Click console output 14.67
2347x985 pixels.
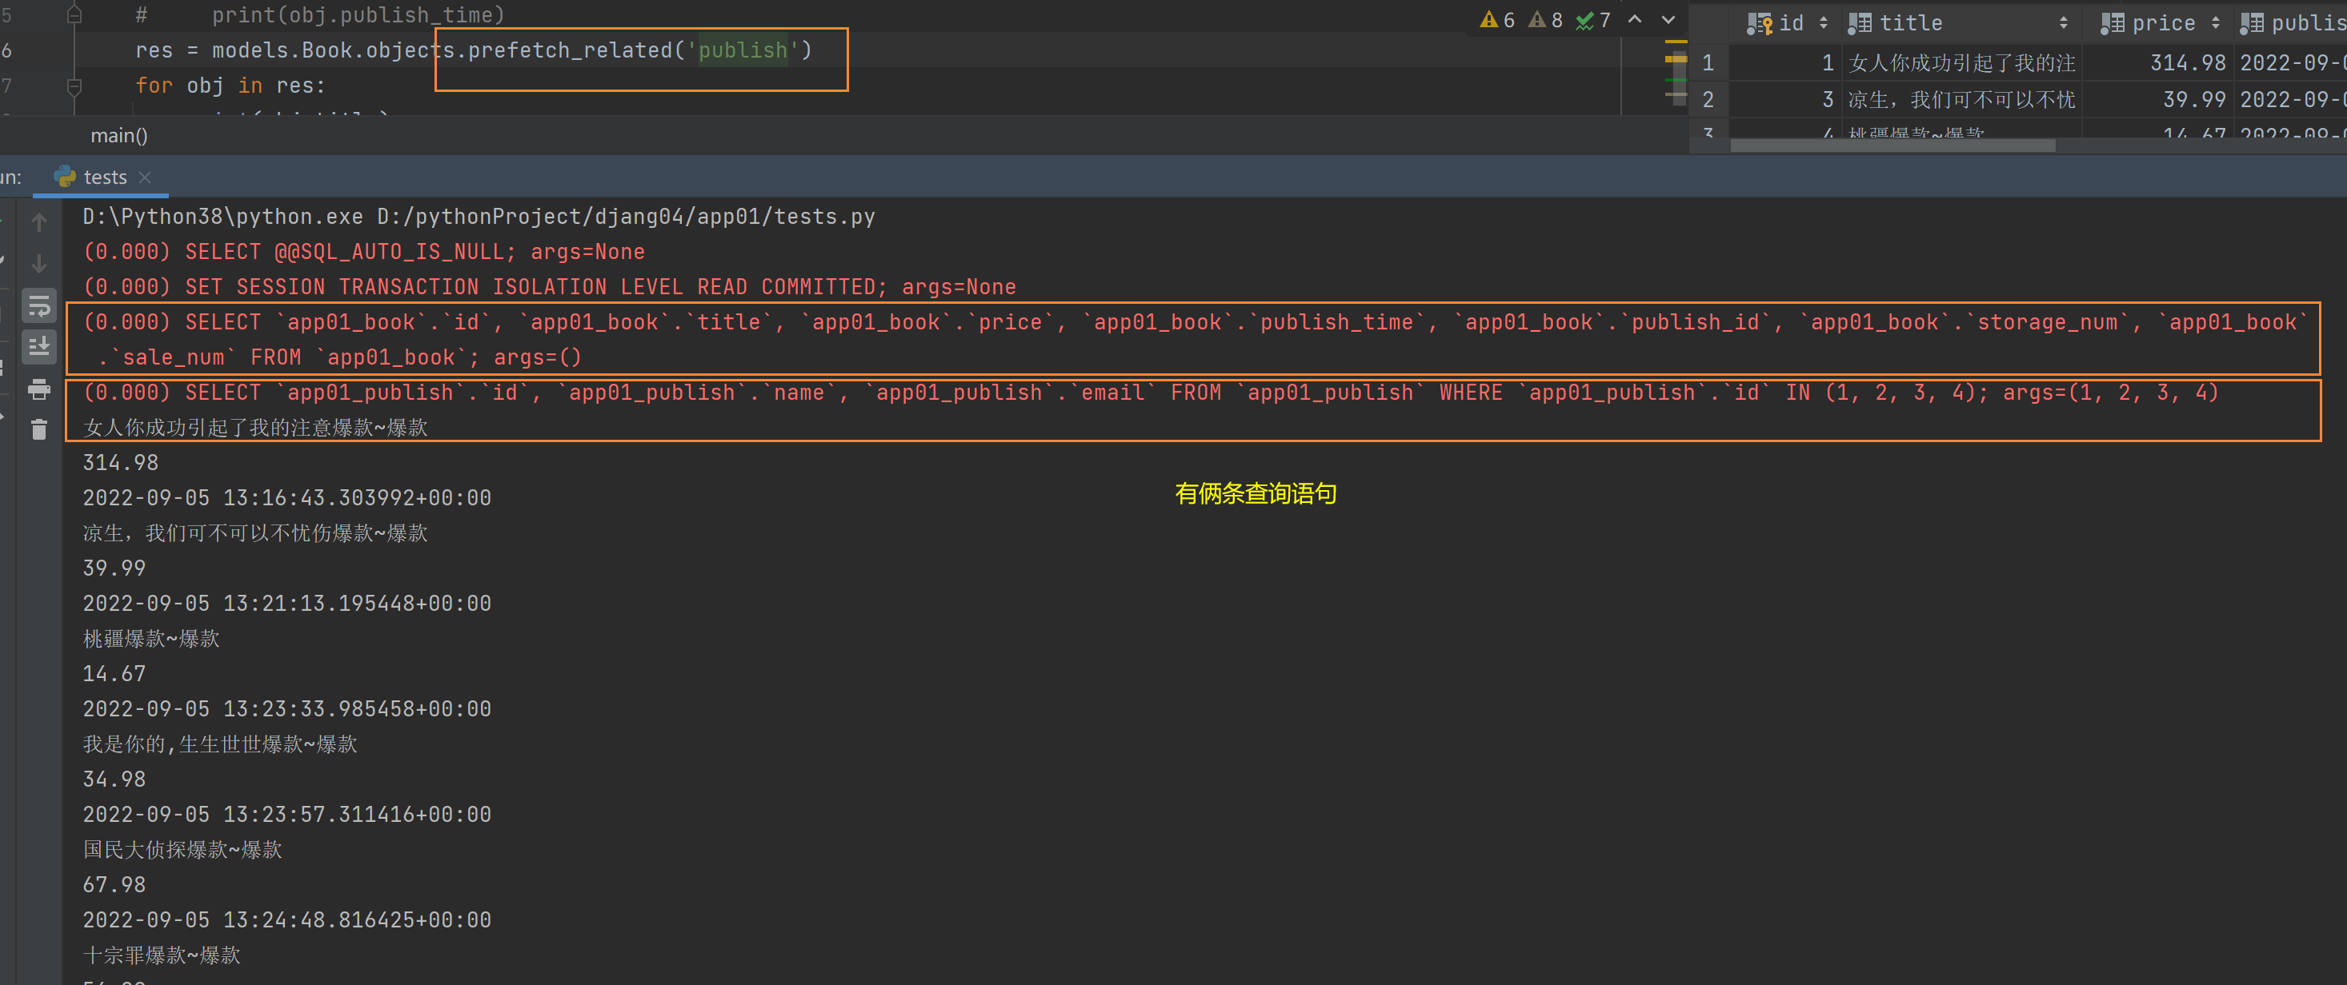114,675
